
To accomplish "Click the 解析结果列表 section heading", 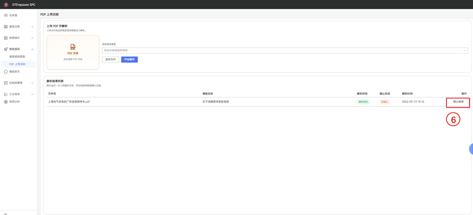I will coord(55,81).
